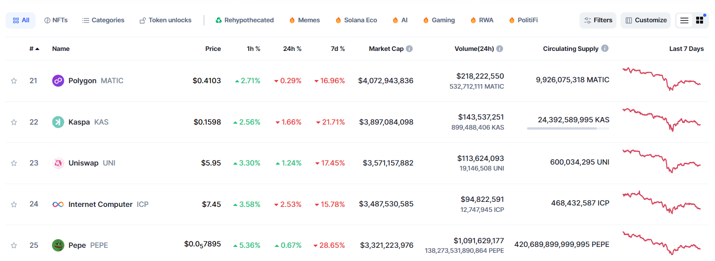Click the Internet Computer infinity logo
The width and height of the screenshot is (715, 261).
58,204
